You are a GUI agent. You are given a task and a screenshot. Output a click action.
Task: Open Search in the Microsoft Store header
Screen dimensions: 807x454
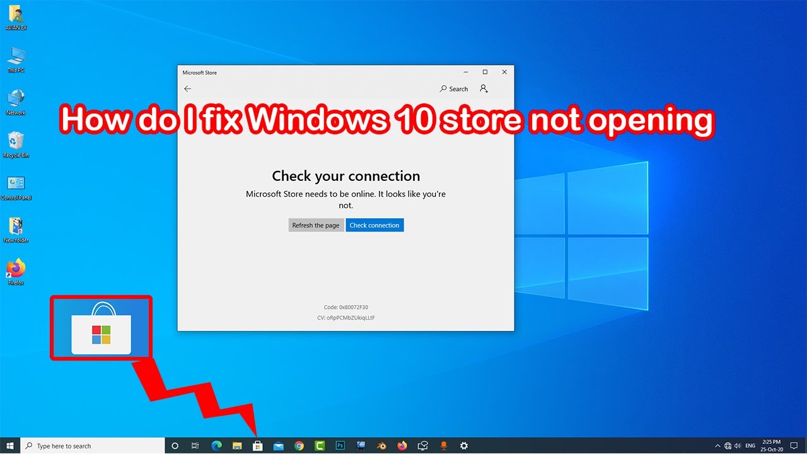point(454,89)
